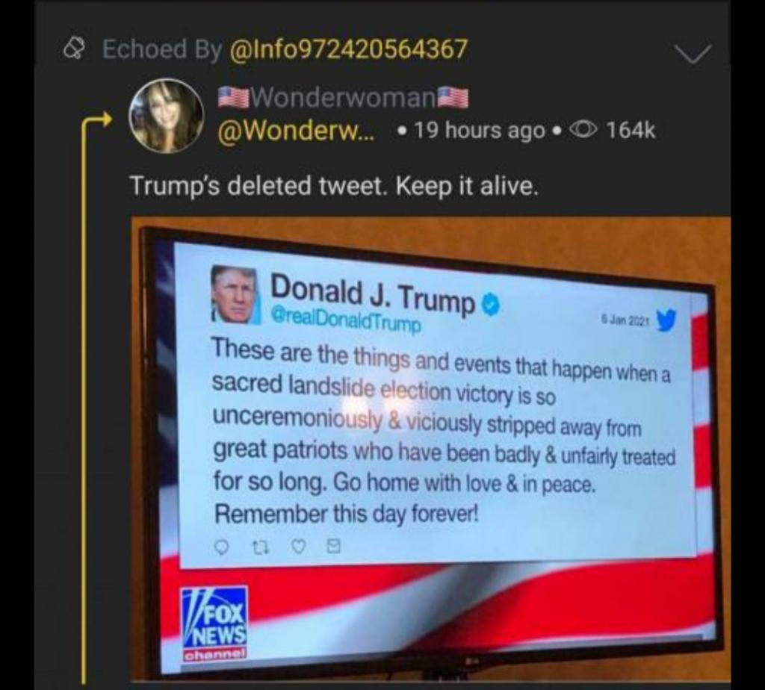The height and width of the screenshot is (690, 765).
Task: Click the eye views icon
Action: coord(582,130)
